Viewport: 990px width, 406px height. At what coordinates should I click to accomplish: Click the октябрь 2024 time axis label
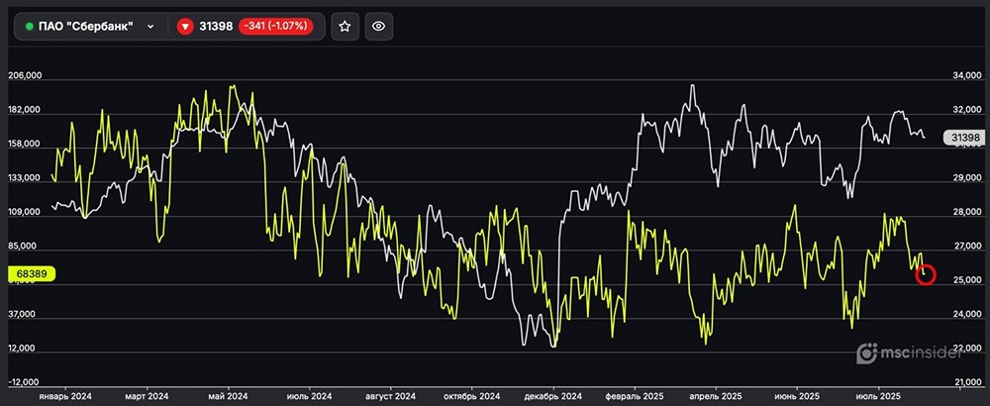pos(471,396)
